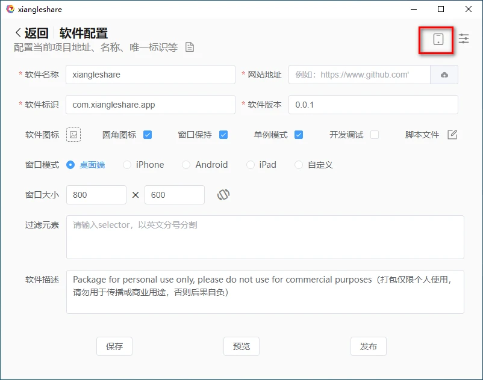
Task: Select the iPhone window mode
Action: [x=127, y=165]
